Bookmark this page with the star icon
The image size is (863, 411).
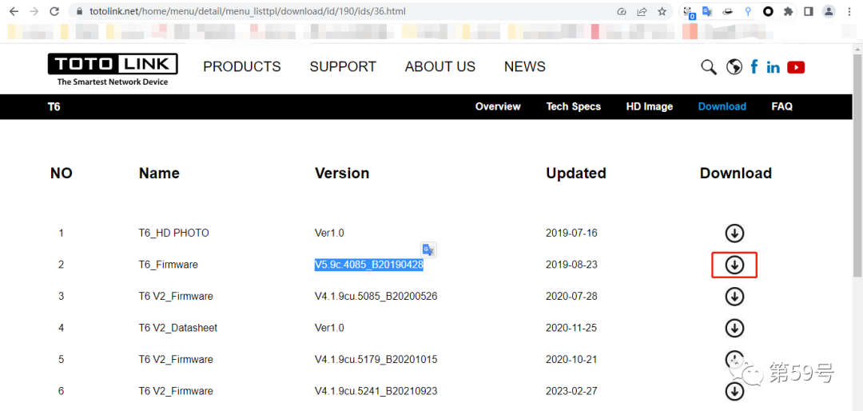(x=662, y=11)
